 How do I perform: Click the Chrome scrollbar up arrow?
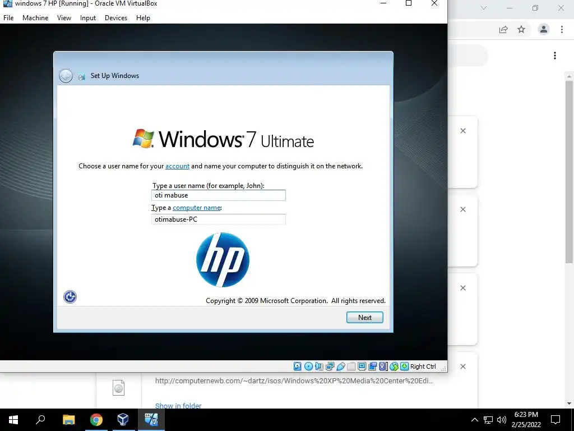[569, 76]
